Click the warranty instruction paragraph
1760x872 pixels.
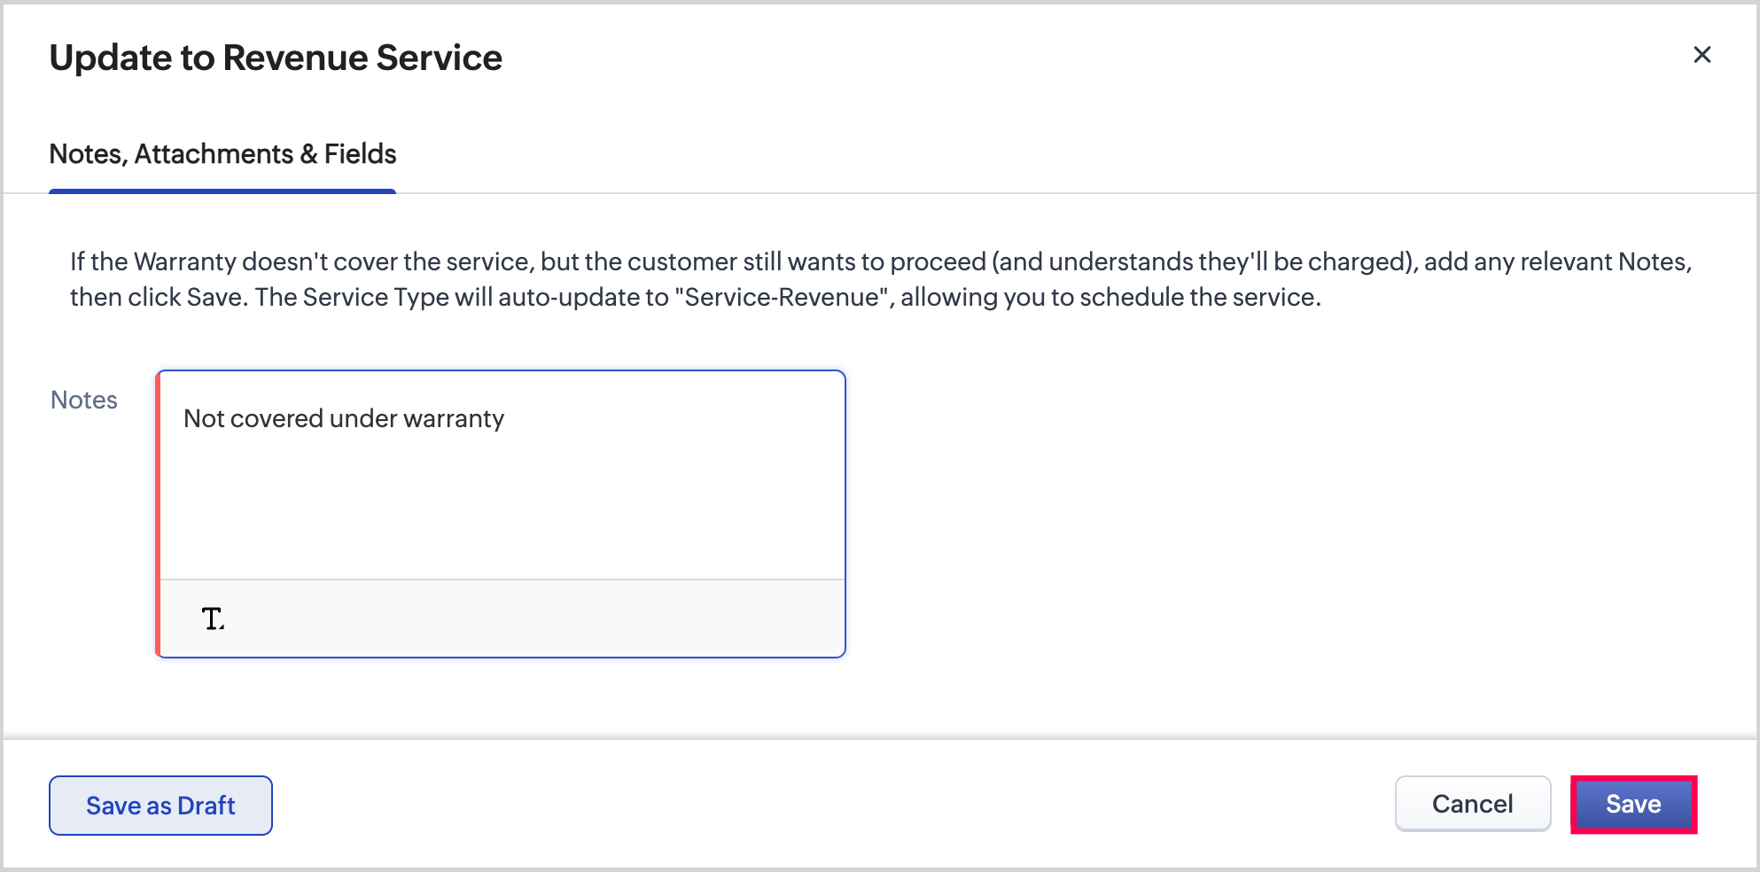[881, 279]
